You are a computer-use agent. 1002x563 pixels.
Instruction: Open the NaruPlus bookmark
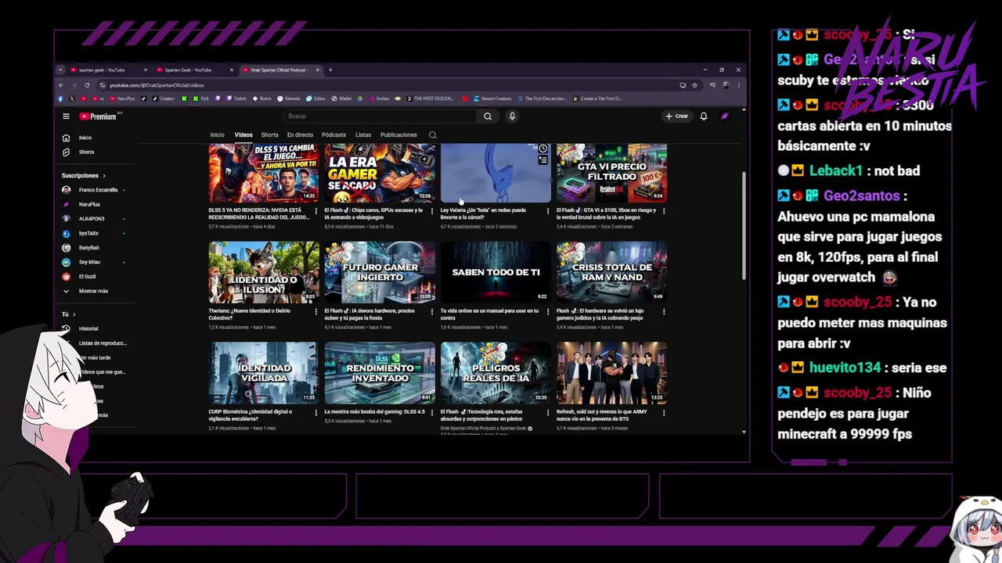point(123,99)
